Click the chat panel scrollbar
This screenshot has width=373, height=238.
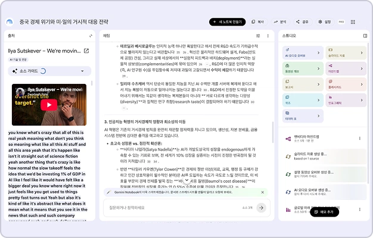pos(273,132)
